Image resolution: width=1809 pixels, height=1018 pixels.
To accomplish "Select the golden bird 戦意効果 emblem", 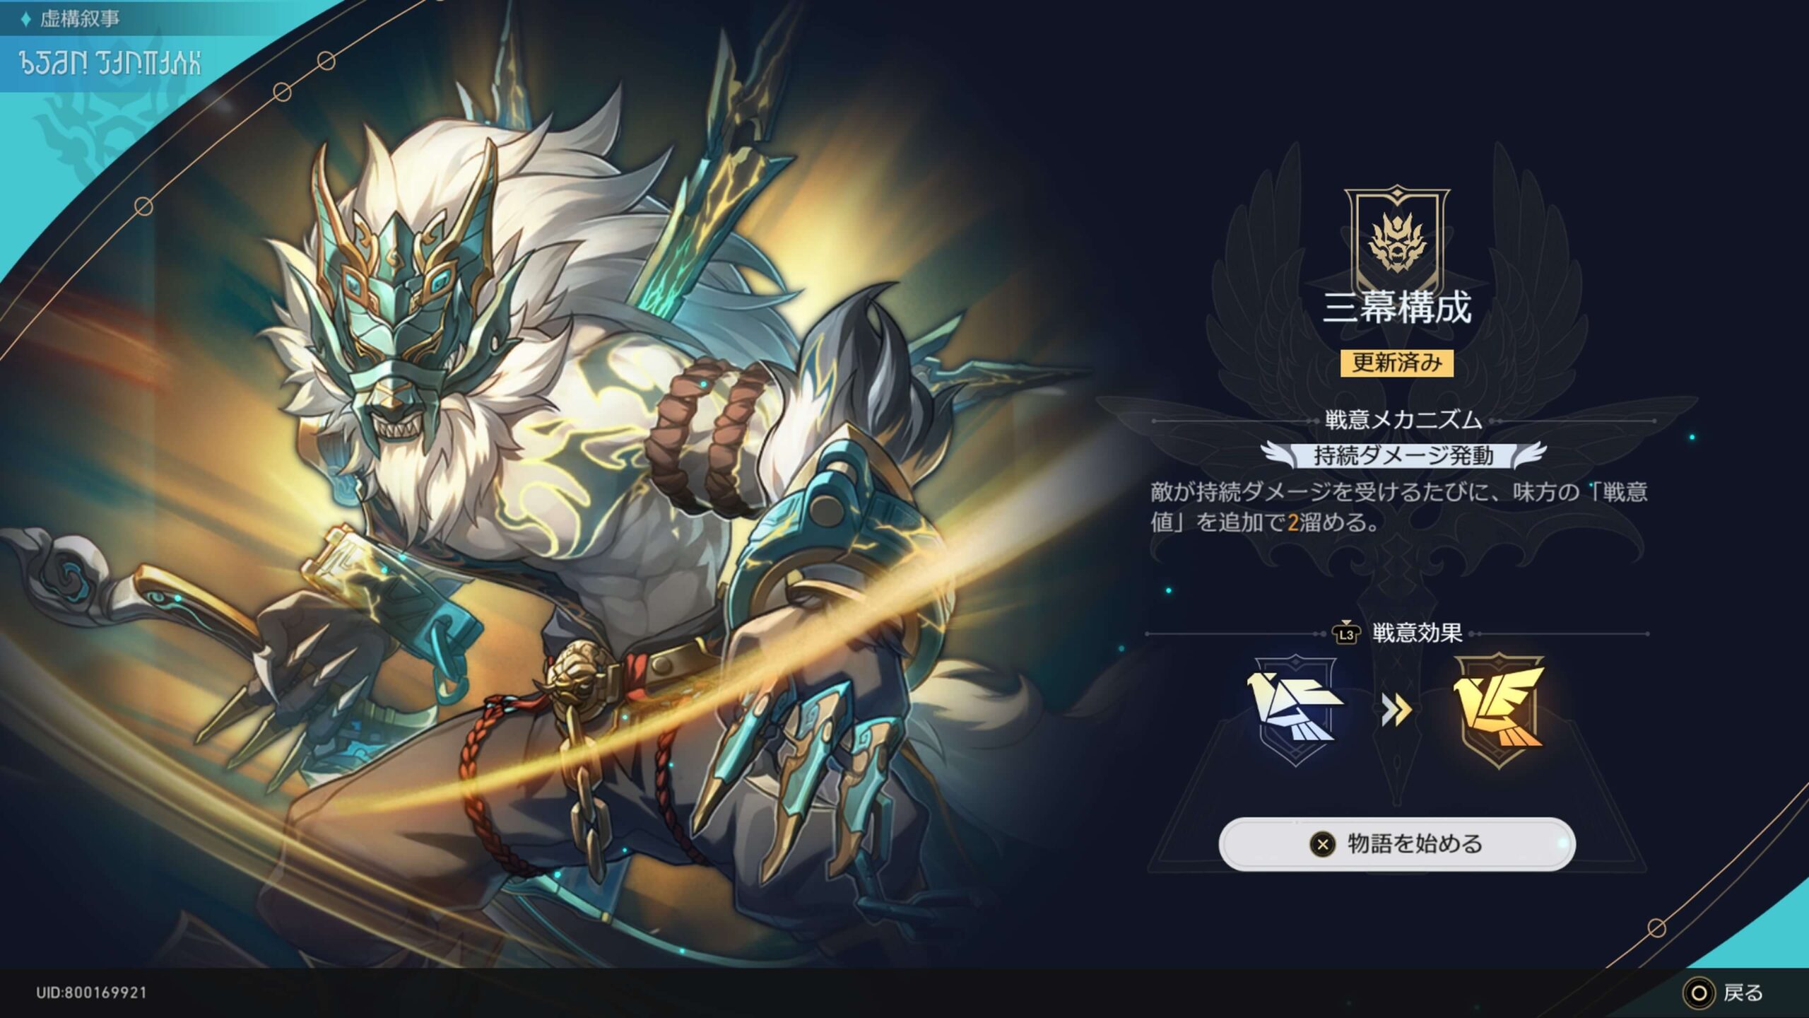I will tap(1498, 710).
